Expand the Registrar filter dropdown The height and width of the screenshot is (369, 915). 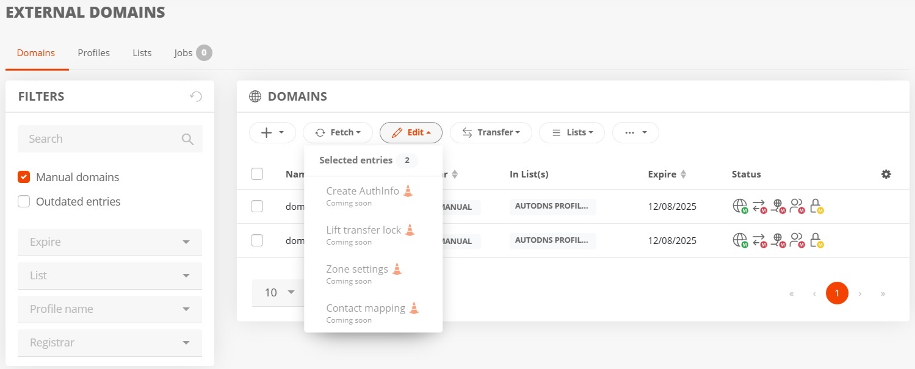pyautogui.click(x=110, y=343)
